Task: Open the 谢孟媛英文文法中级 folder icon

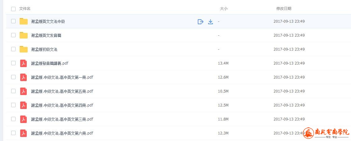Action: tap(24, 21)
